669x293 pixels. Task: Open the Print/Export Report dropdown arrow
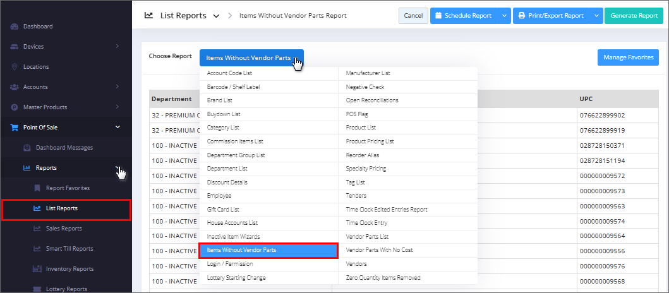[x=596, y=16]
